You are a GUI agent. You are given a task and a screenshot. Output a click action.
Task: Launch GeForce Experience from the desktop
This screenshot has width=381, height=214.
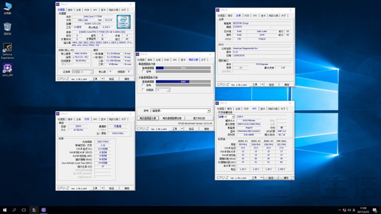click(x=8, y=50)
